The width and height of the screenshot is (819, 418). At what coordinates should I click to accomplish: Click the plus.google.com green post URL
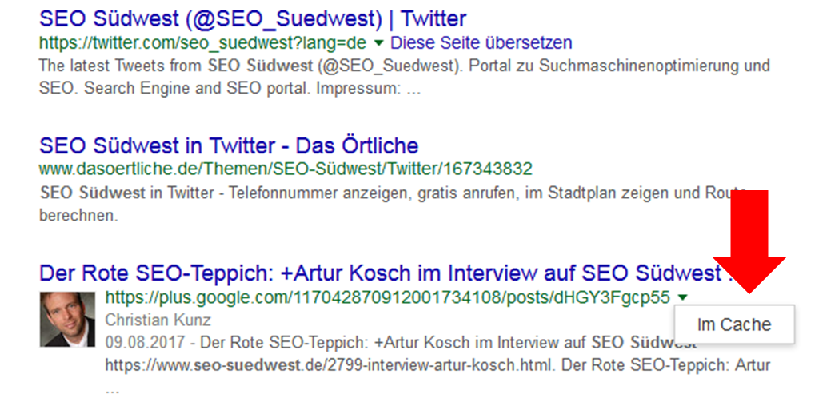tap(387, 297)
